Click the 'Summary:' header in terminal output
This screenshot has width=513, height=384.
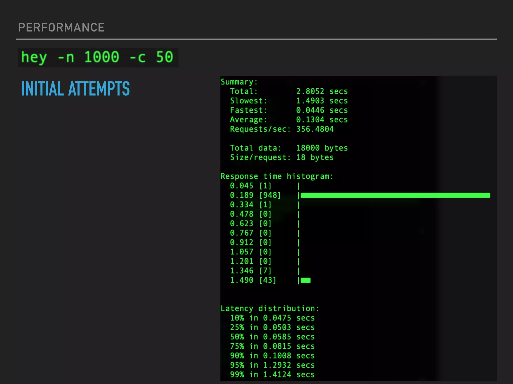[x=239, y=82]
